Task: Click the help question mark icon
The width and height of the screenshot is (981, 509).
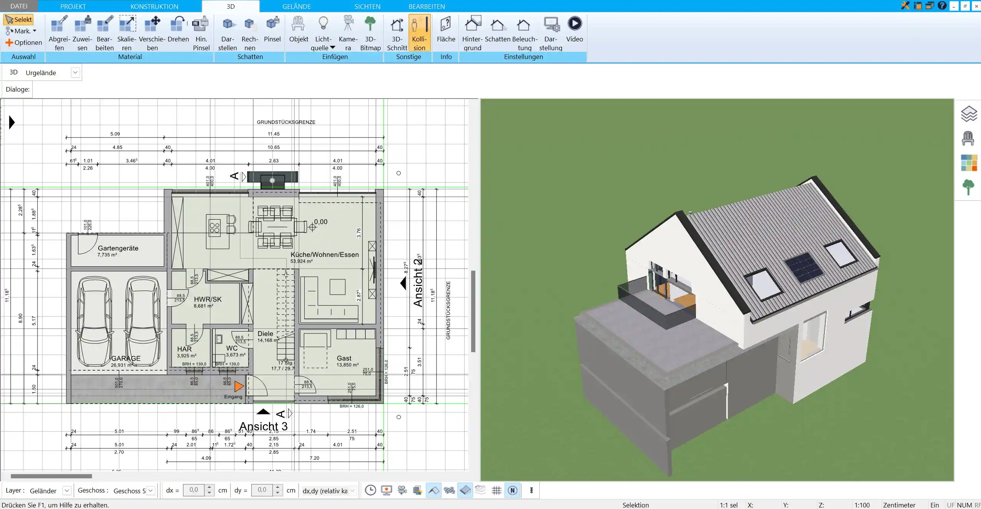Action: click(x=942, y=5)
